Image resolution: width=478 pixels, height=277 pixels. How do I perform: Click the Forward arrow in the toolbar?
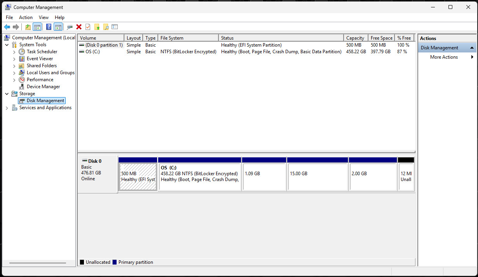16,27
